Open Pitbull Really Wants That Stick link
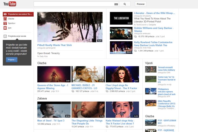This screenshot has height=132, width=198. [x=55, y=45]
